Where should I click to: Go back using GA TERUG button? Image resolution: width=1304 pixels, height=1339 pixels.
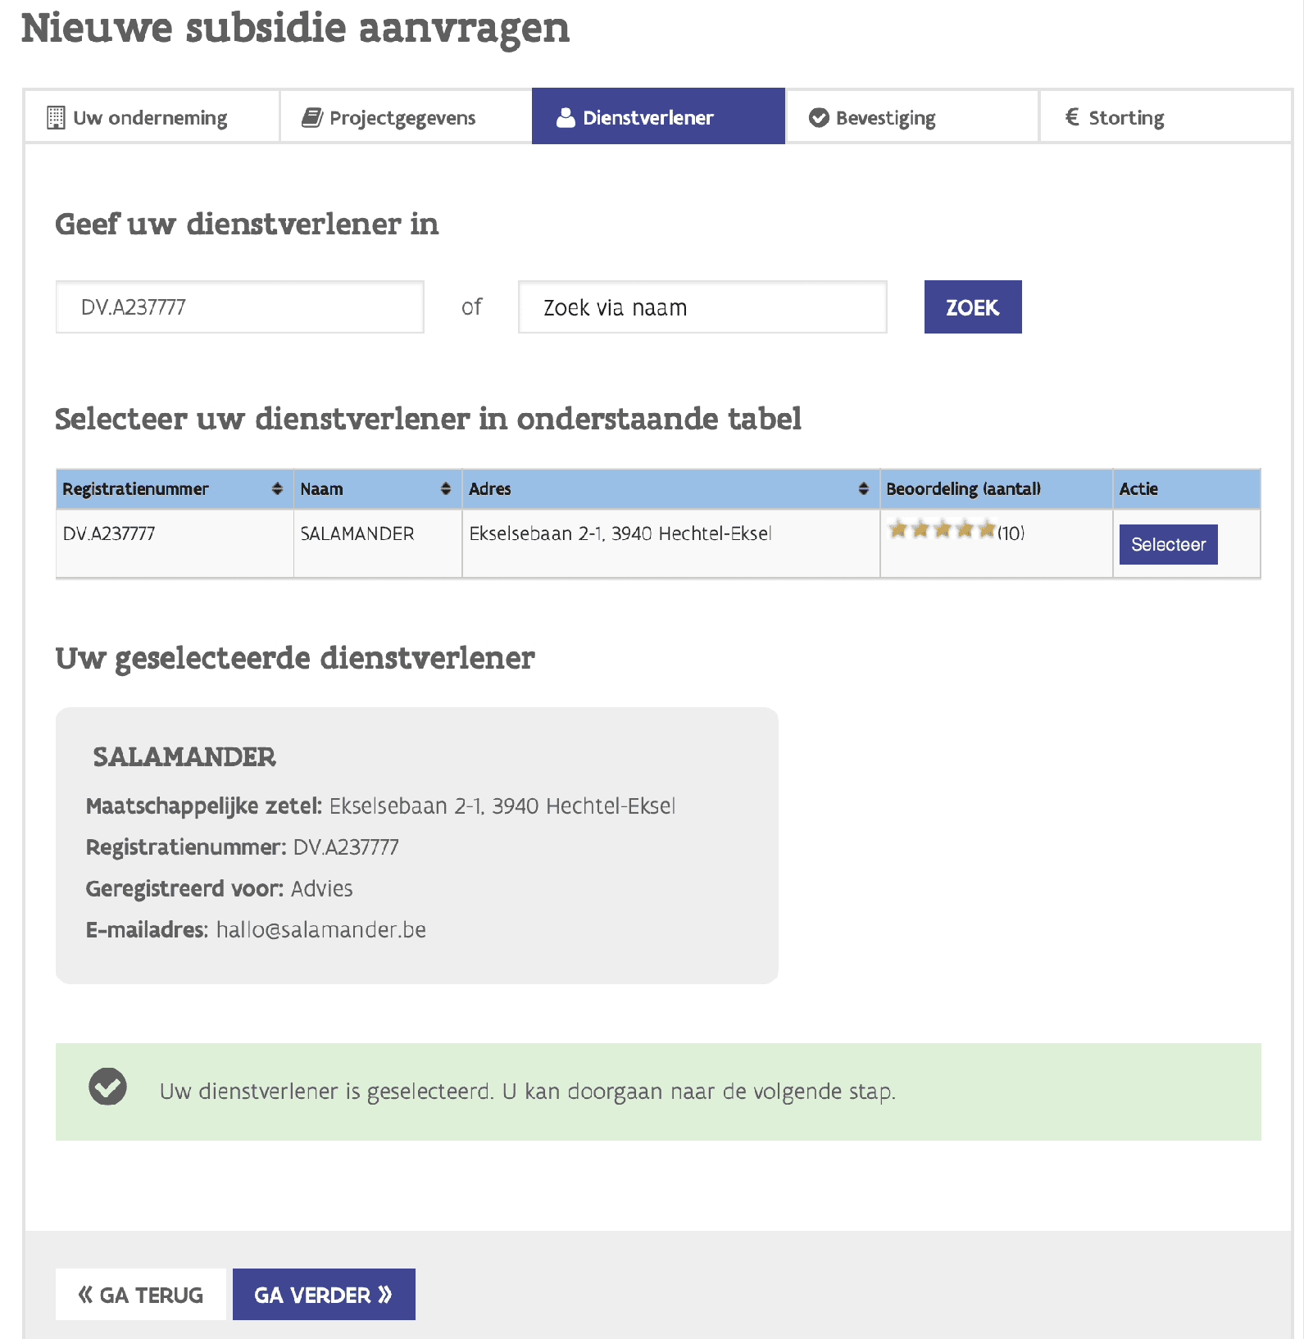point(141,1295)
